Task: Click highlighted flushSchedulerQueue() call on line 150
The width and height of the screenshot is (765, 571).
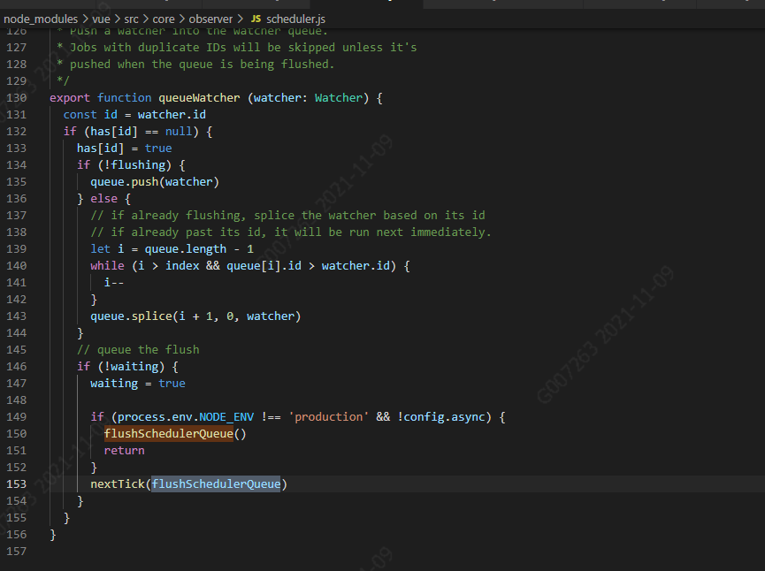Action: point(175,434)
